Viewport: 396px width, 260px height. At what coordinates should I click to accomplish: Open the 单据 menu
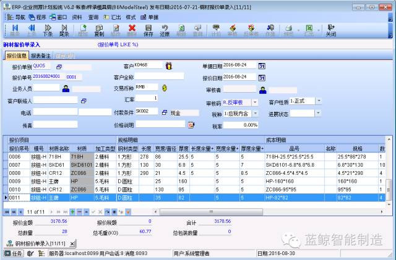click(x=150, y=17)
